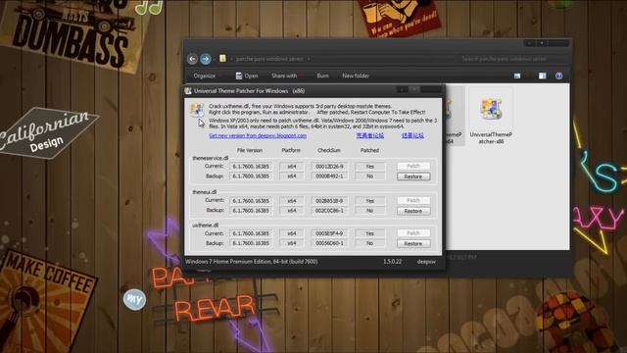Click Burn in the Explorer toolbar

pos(322,76)
